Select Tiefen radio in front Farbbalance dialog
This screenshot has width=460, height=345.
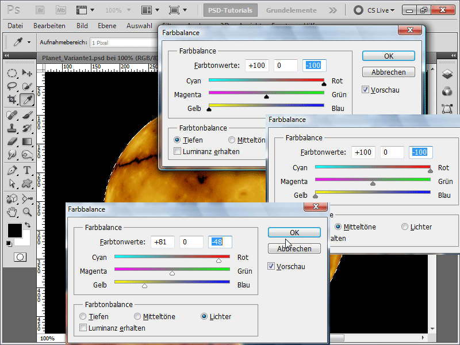83,317
